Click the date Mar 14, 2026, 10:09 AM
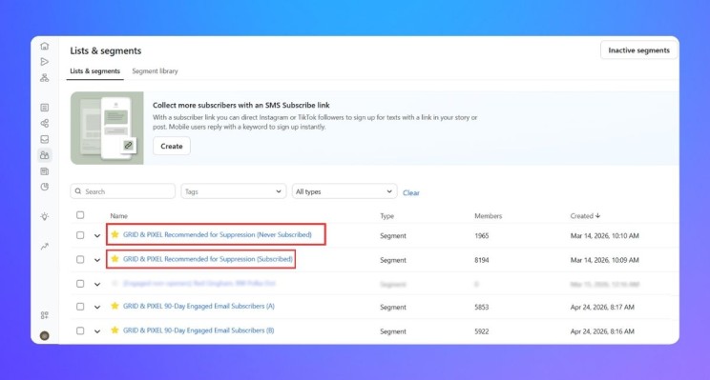The width and height of the screenshot is (710, 380). (604, 260)
